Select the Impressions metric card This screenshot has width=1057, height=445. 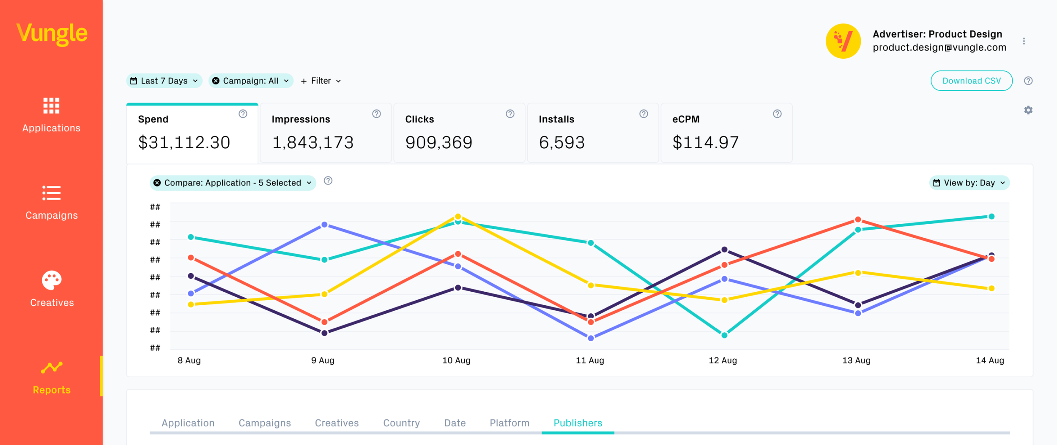coord(326,133)
